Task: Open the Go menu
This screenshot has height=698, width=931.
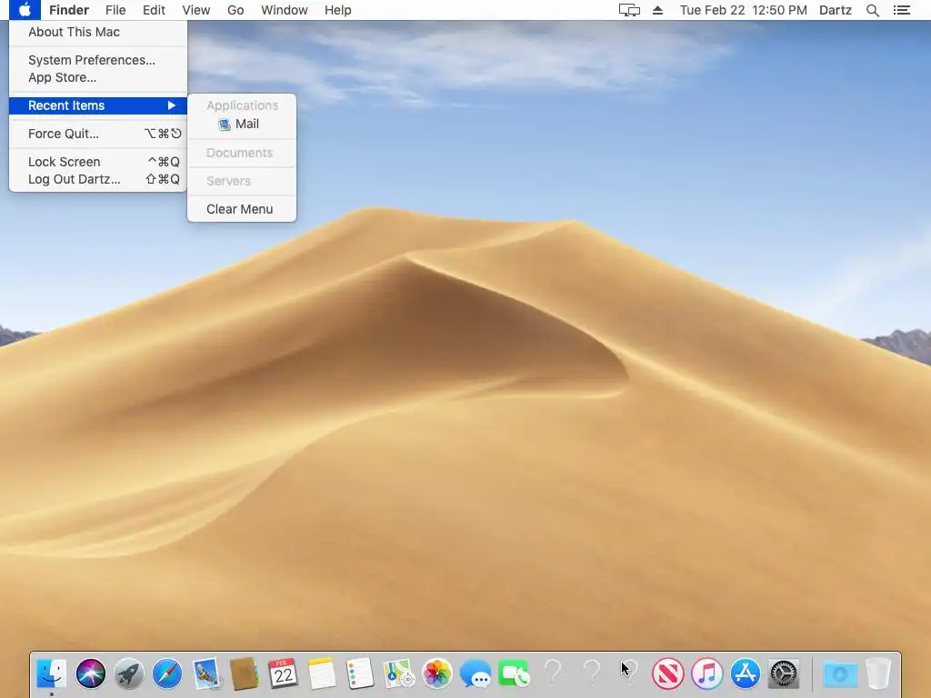Action: pos(235,10)
